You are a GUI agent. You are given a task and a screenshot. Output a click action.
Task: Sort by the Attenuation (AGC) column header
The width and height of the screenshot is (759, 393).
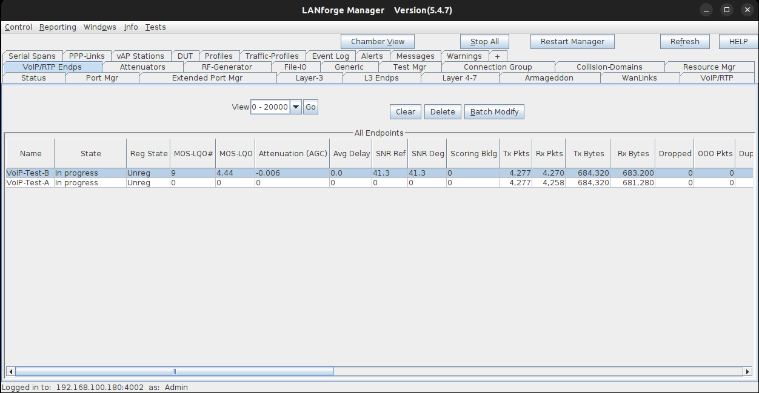(293, 154)
